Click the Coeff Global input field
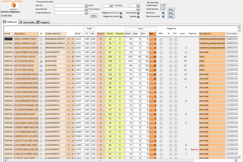Viewport: 243px width, 162px height. pyautogui.click(x=163, y=6)
